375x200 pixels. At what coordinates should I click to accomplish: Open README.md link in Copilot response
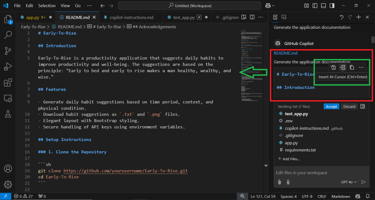click(x=286, y=53)
